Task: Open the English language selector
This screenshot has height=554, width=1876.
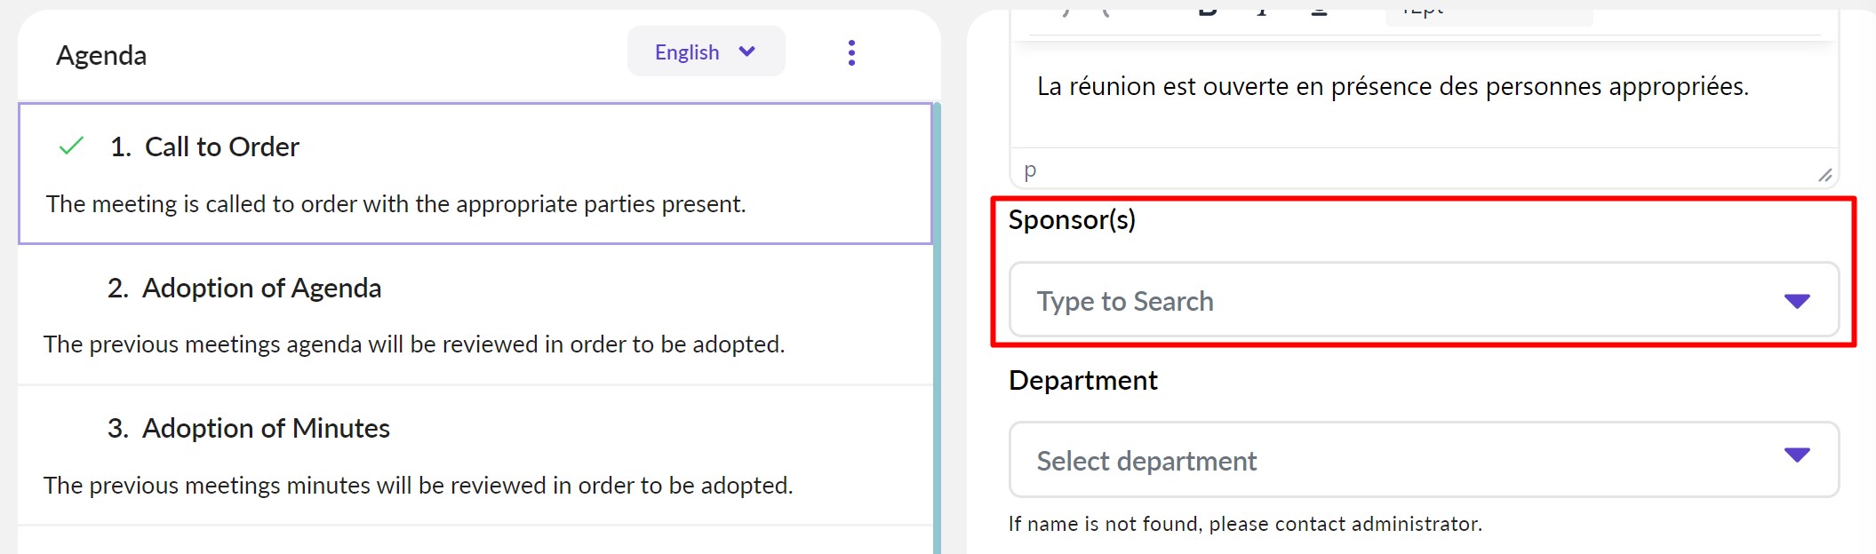Action: [706, 51]
